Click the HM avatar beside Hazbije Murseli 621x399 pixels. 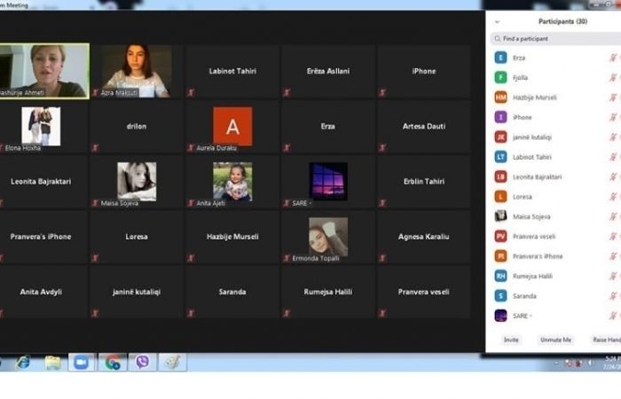click(501, 98)
